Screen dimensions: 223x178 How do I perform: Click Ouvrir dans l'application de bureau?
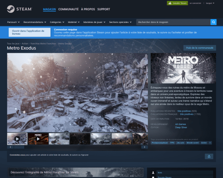tap(30, 32)
